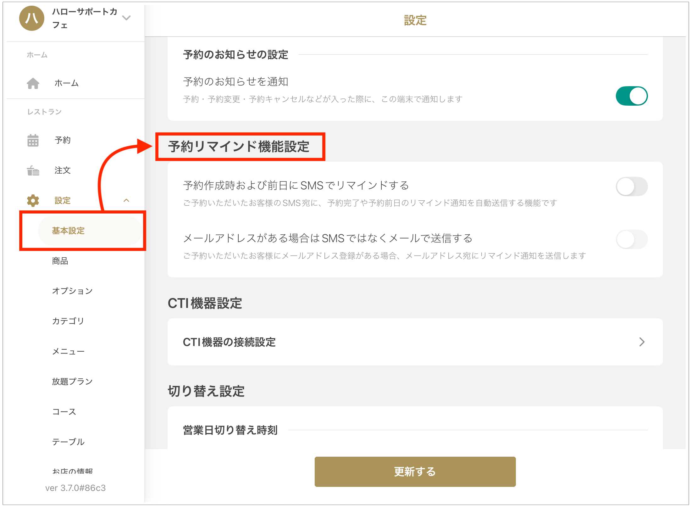Open CTI機器の接続設定 chevron arrow

pos(642,342)
